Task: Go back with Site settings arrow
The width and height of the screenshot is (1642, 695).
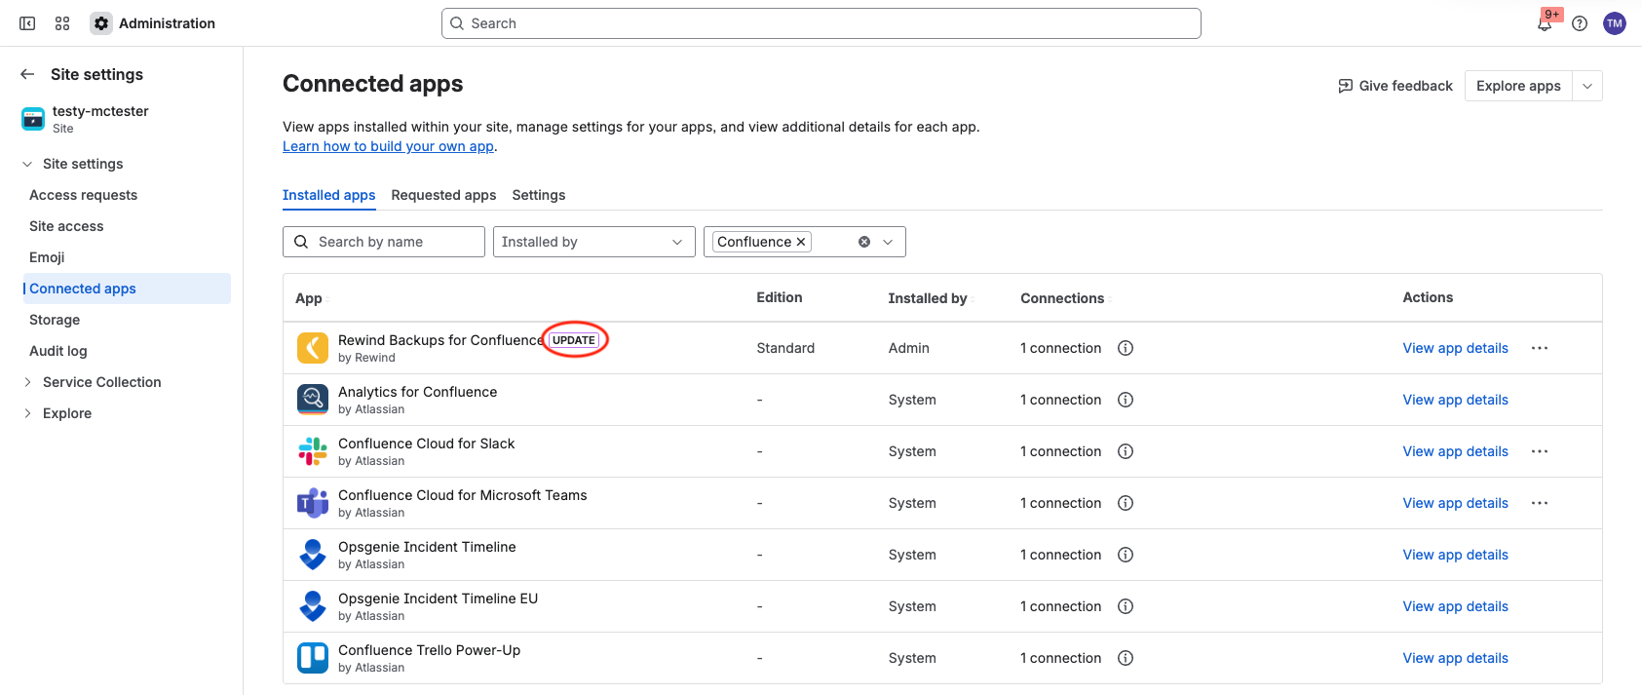Action: (x=27, y=74)
